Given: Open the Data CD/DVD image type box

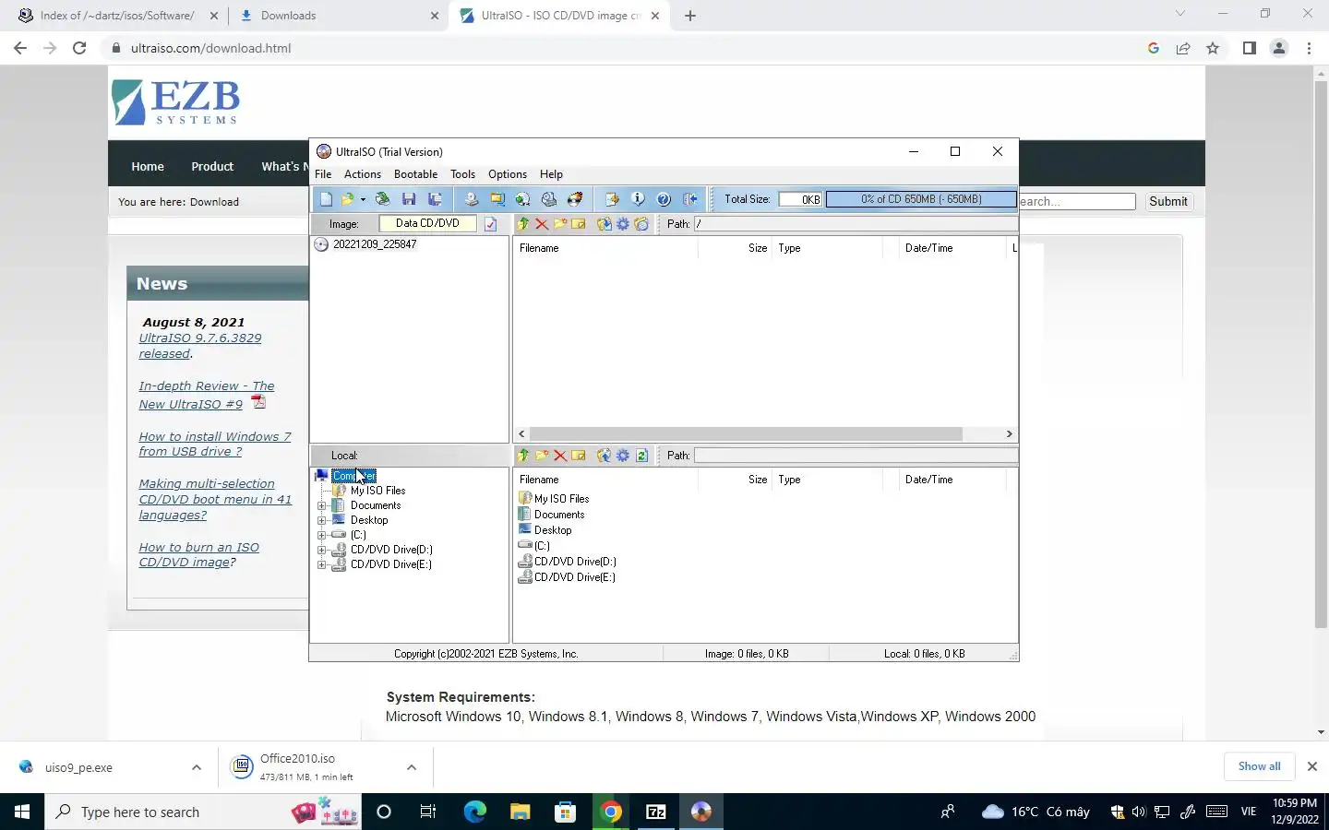Looking at the screenshot, I should point(427,223).
